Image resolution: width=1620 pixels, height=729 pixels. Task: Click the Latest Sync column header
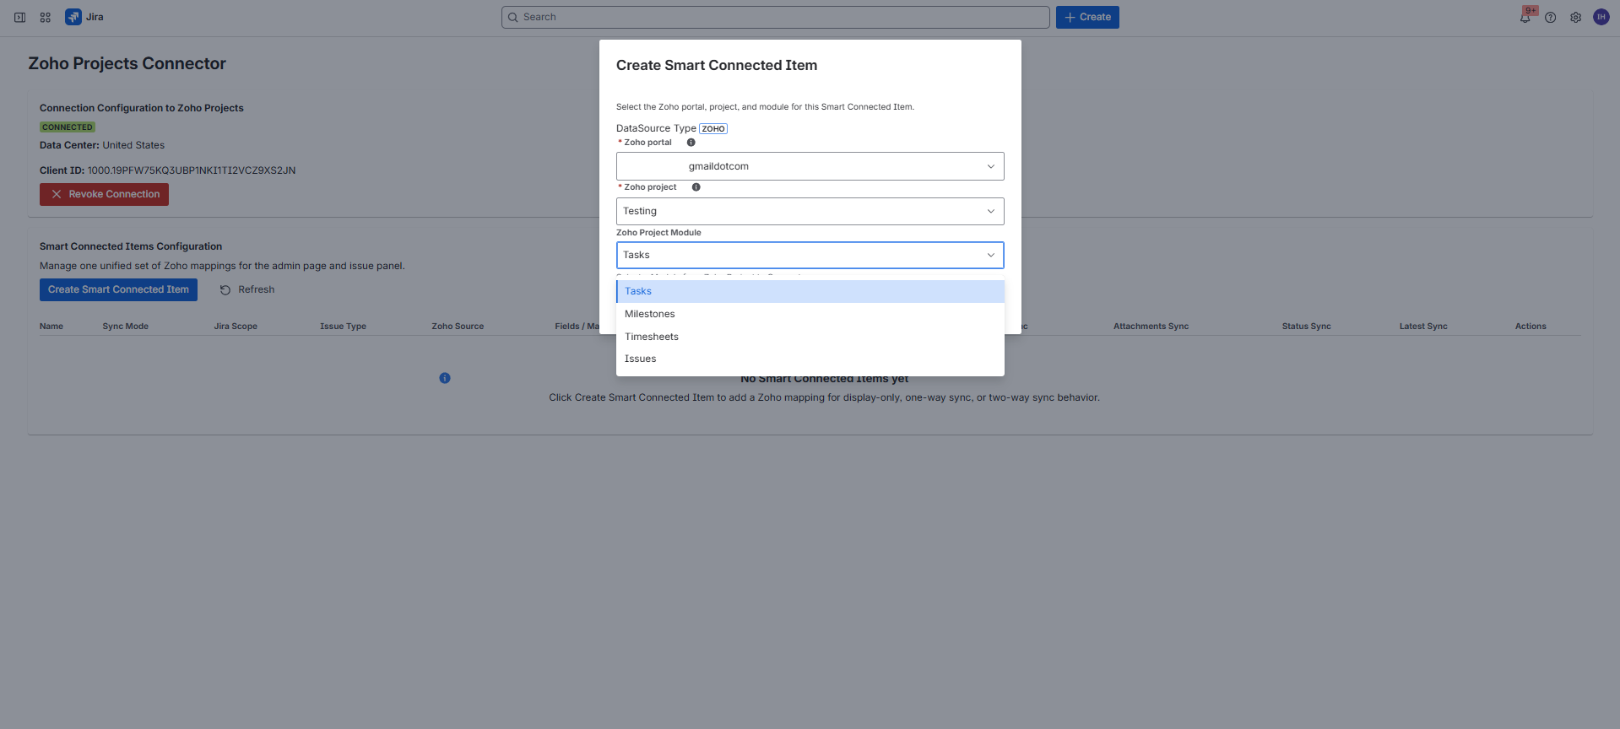click(x=1423, y=327)
